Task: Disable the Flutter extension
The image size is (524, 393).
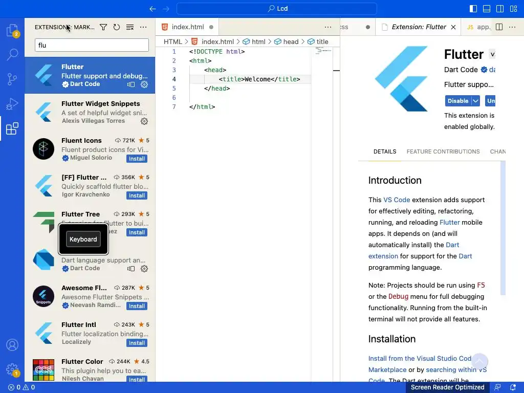Action: 458,101
